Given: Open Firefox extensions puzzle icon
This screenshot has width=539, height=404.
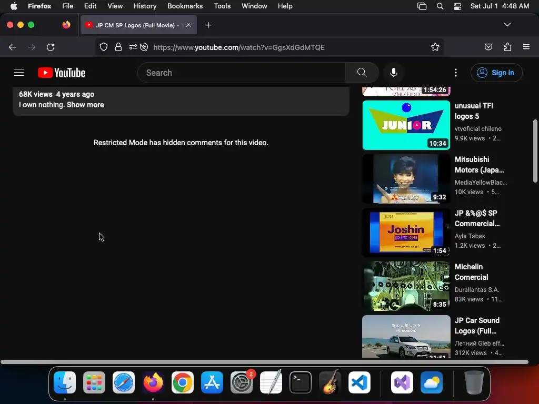Looking at the screenshot, I should pyautogui.click(x=507, y=47).
